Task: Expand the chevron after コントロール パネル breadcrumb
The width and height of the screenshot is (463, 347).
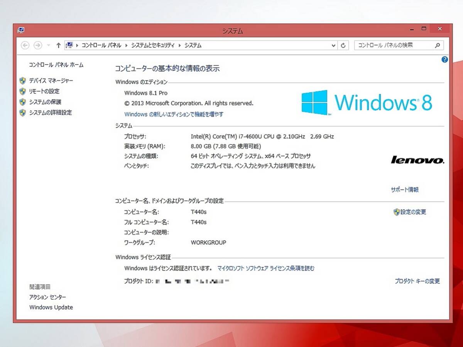Action: [x=126, y=46]
